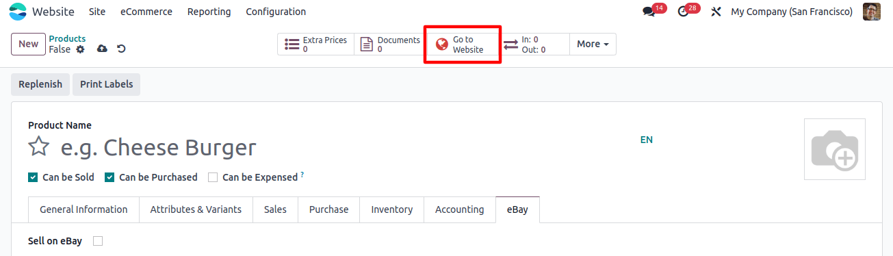893x256 pixels.
Task: Click the cloud upload save icon
Action: [x=103, y=49]
